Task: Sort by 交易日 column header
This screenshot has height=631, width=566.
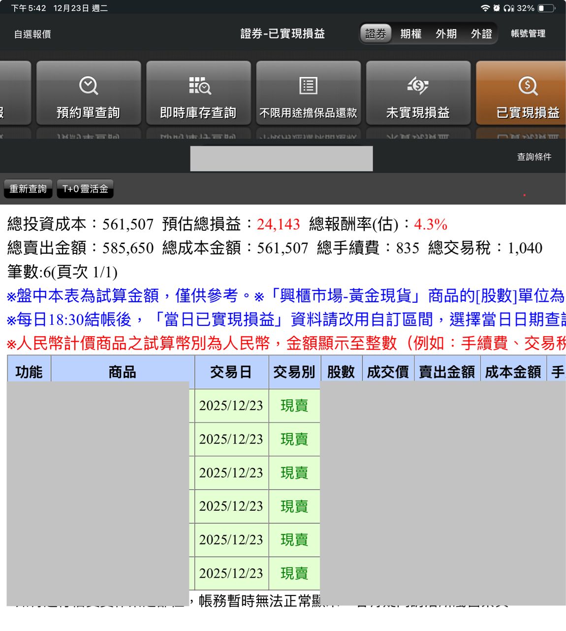Action: [231, 372]
